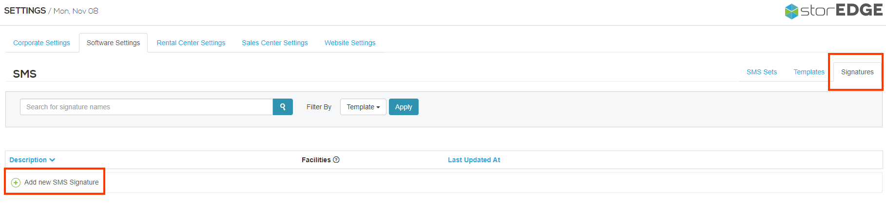This screenshot has width=886, height=204.
Task: Open Rental Center Settings tab
Action: (x=191, y=43)
